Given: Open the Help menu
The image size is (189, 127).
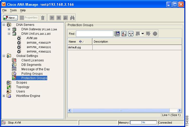Looking at the screenshot, I should click(x=23, y=10).
